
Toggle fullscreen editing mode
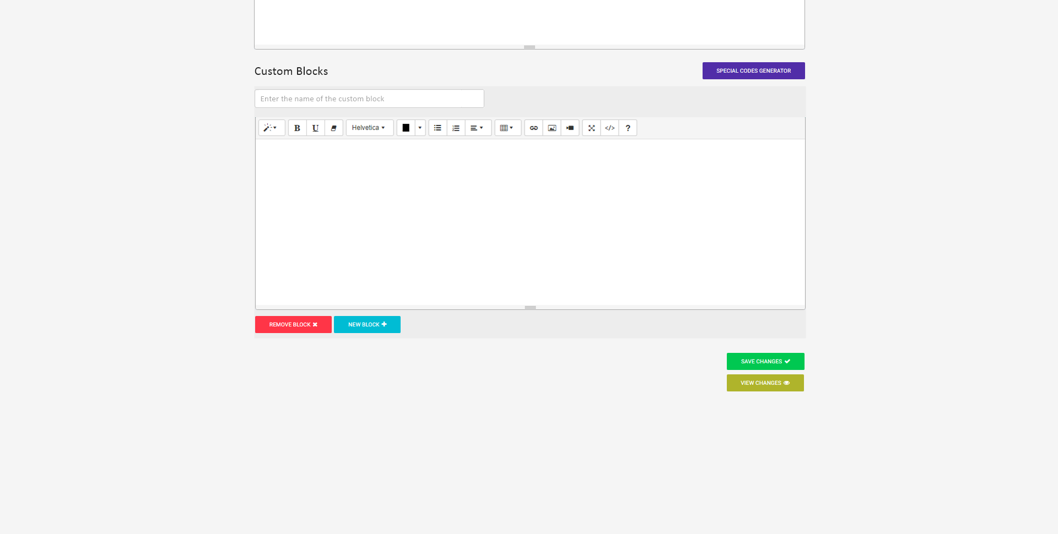(x=591, y=128)
